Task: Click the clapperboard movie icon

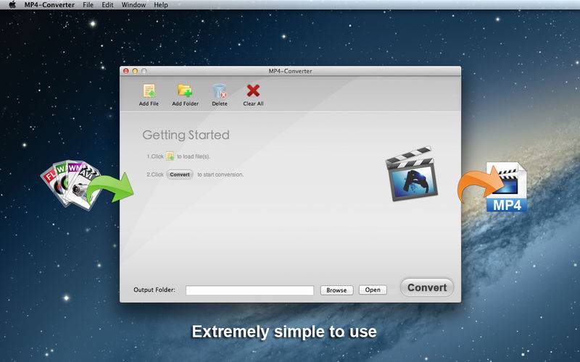Action: 412,174
